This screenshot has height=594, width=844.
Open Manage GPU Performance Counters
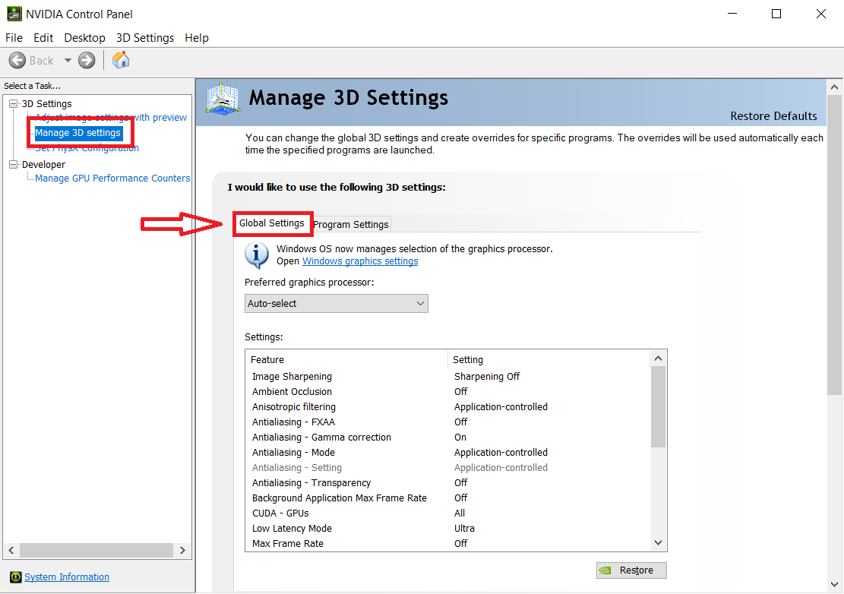(112, 179)
